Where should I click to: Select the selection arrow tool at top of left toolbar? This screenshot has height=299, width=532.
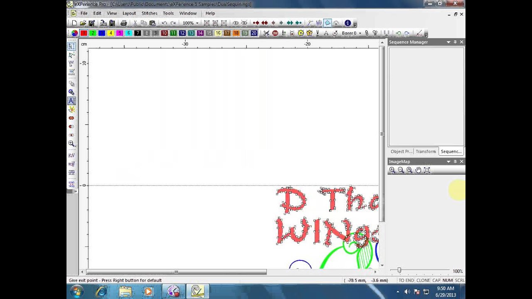click(71, 46)
